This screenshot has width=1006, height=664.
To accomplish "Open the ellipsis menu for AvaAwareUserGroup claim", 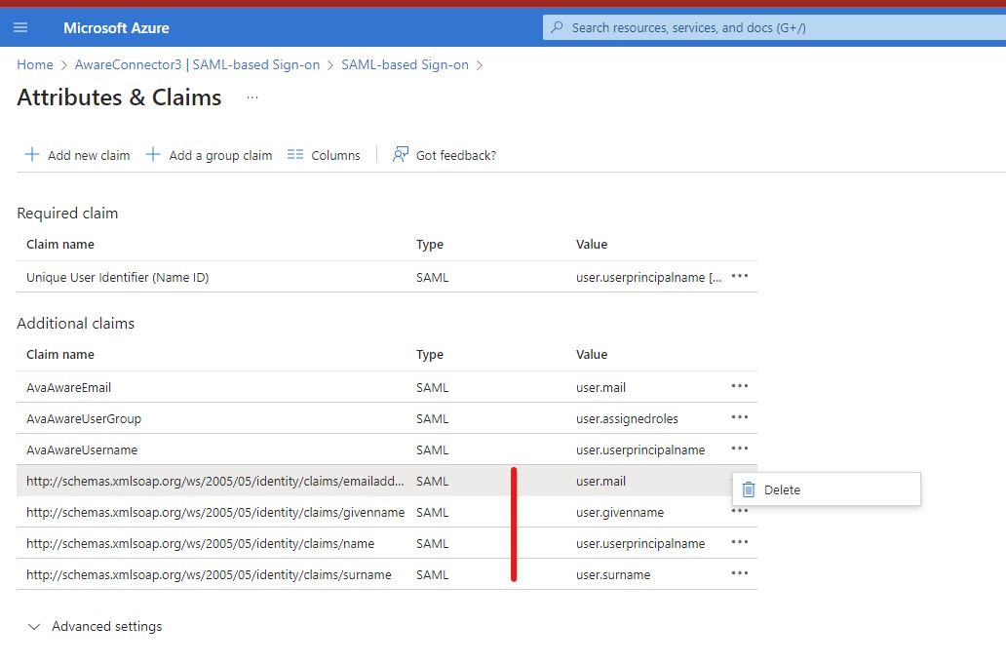I will coord(740,417).
